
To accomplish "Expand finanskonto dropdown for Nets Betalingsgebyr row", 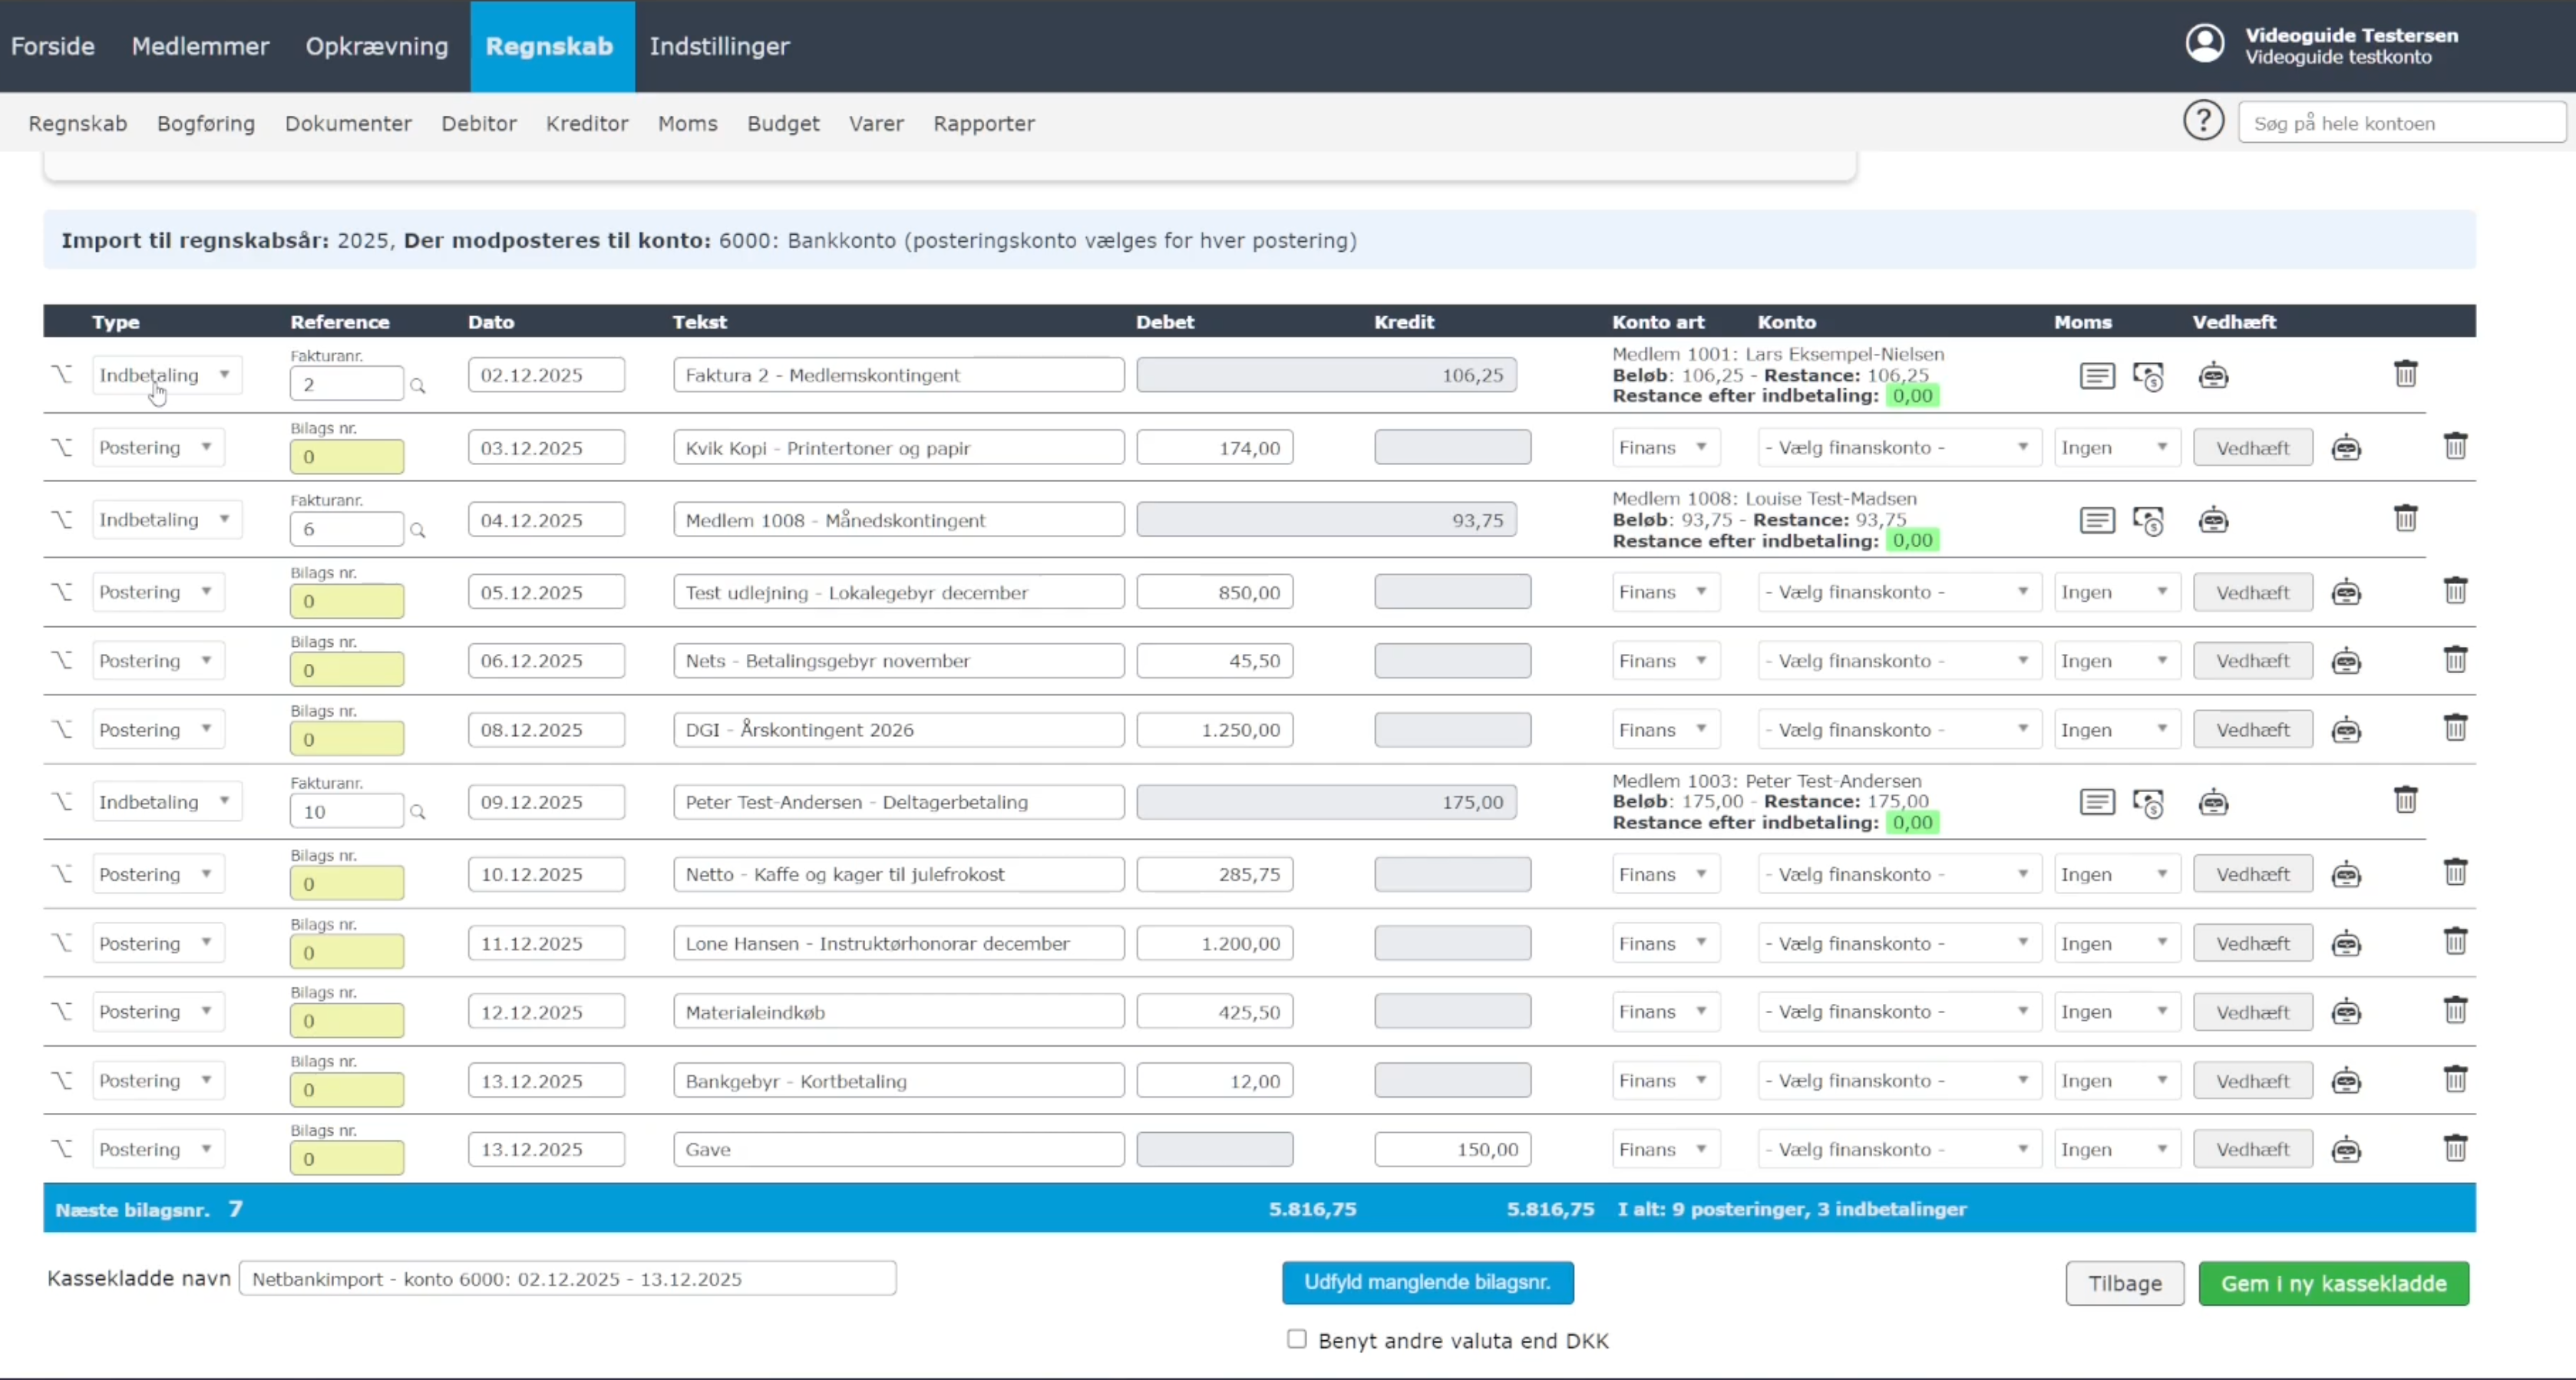I will click(1897, 661).
